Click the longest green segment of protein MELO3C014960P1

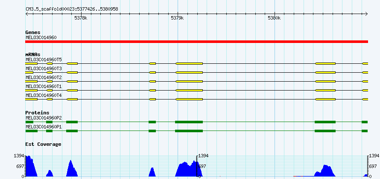(189, 131)
